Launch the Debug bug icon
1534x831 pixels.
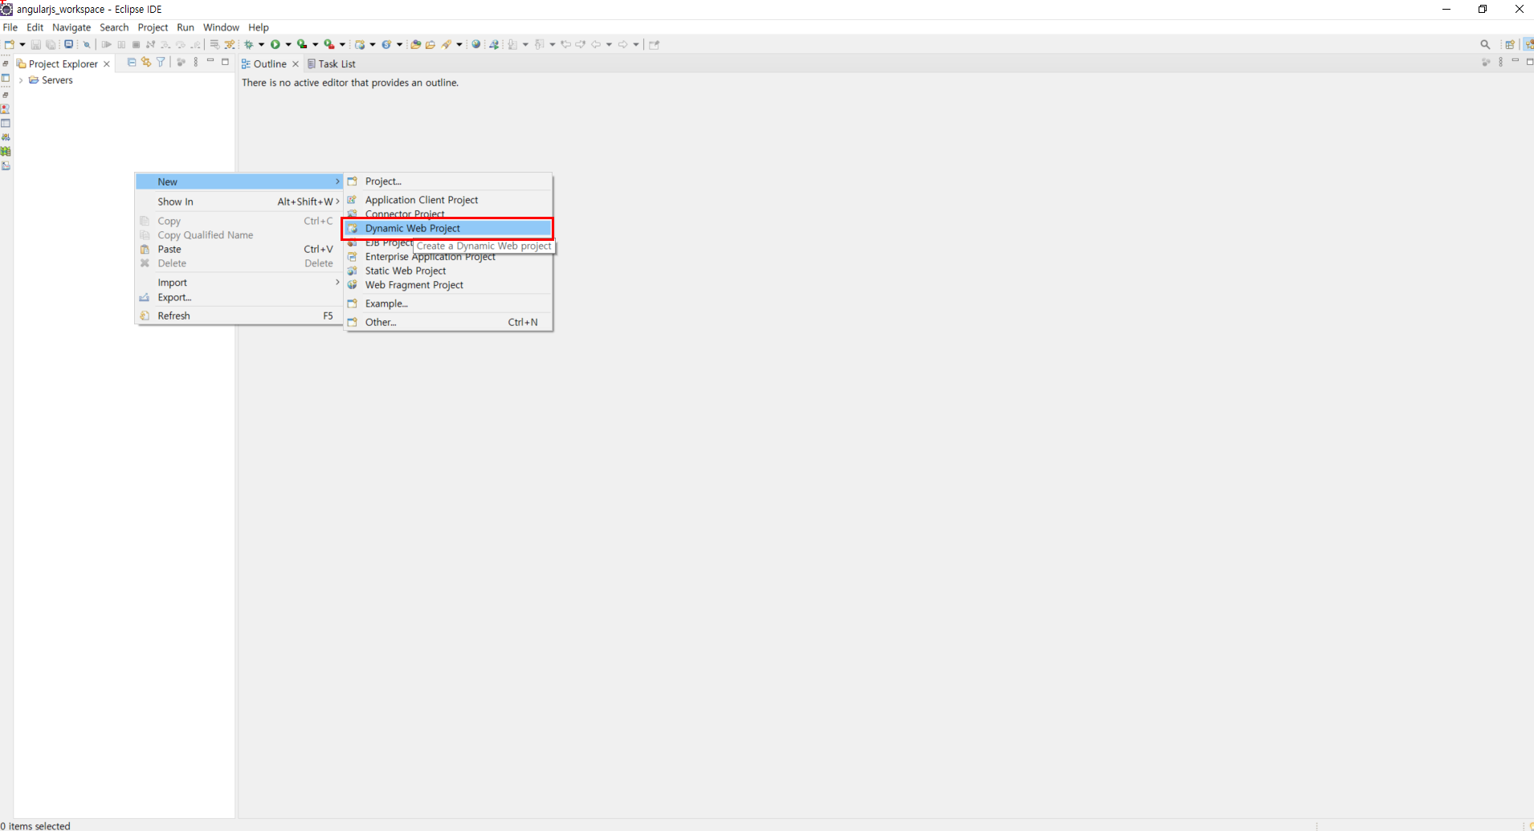248,44
